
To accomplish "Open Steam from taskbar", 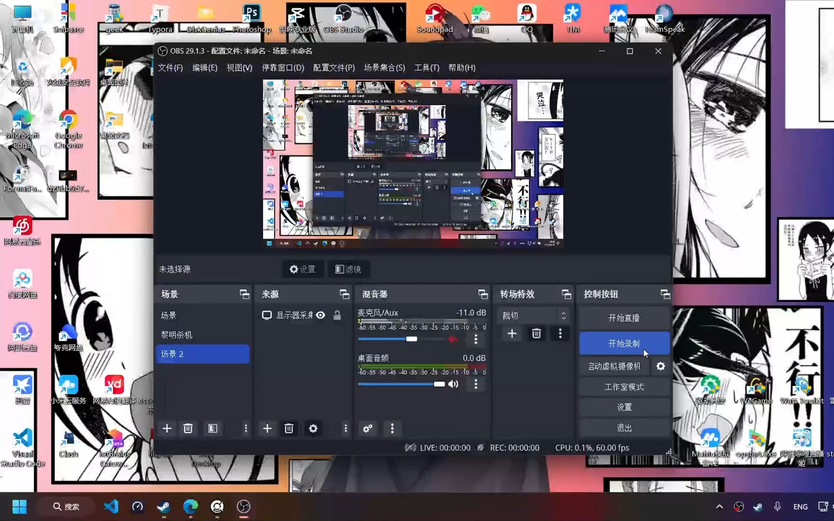I will point(164,507).
